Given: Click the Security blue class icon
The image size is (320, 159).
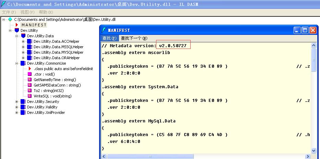Looking at the screenshot, I should pos(23,102).
